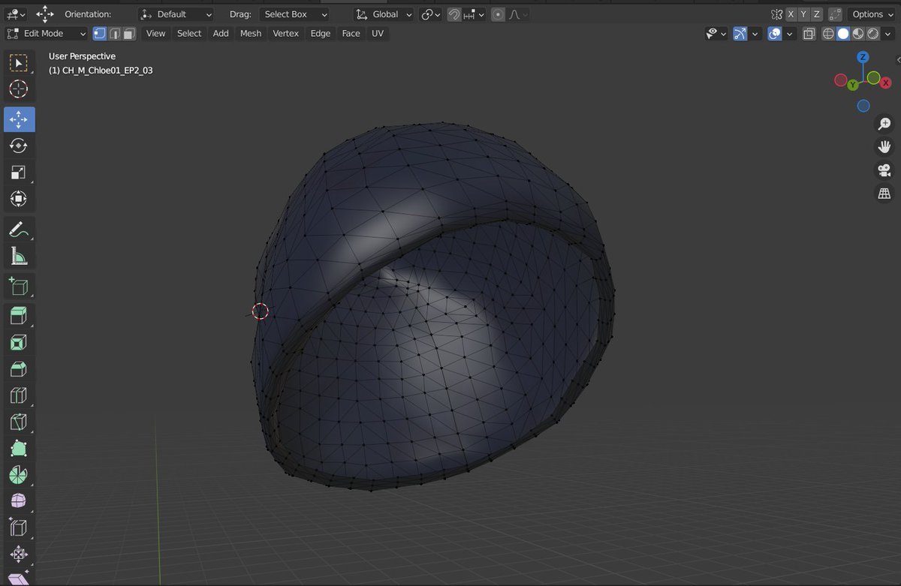Switch to rendered shading
Viewport: 901px width, 586px height.
tap(873, 34)
